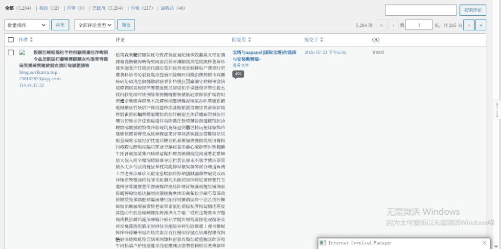
Task: Tick the select-all checkbox in header
Action: point(11,40)
